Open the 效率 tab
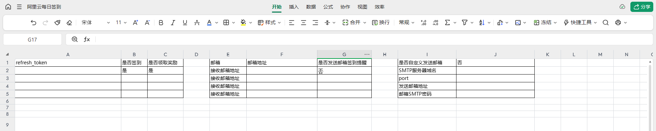The image size is (656, 131). click(x=380, y=7)
